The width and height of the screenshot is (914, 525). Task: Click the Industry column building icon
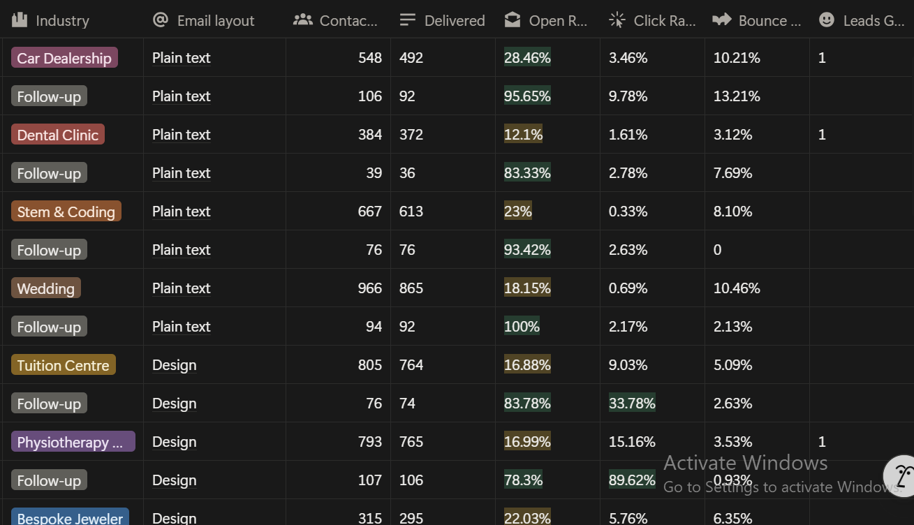(20, 20)
